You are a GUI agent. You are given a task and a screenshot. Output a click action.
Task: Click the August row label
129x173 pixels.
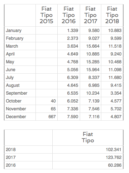tap(13, 85)
